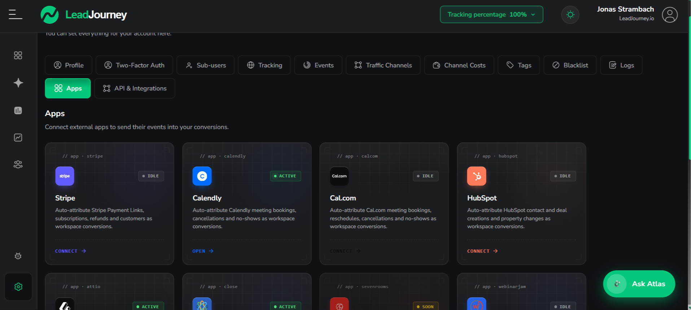Click the bug report icon in sidebar
Screen dimensions: 691x310
point(18,256)
